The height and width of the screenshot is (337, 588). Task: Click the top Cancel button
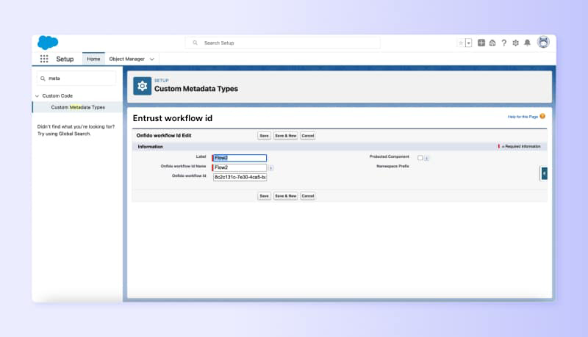pos(307,136)
